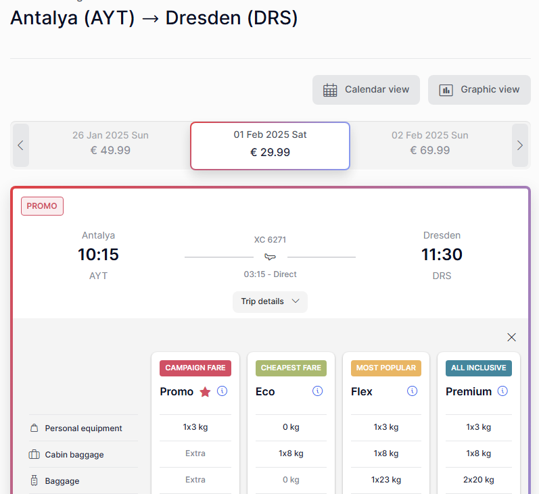Click flight number XC 6271
The height and width of the screenshot is (494, 539).
270,239
